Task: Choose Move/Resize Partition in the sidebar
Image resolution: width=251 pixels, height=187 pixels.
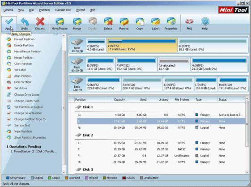Action: pos(28,51)
